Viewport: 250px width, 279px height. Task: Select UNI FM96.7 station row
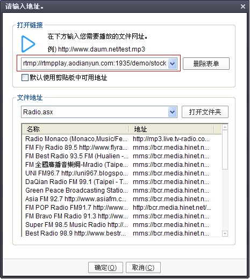(x=122, y=173)
